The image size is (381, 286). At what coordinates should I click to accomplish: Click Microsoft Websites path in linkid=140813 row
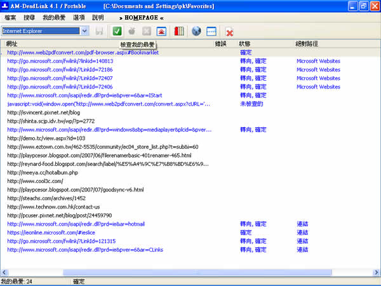[318, 61]
